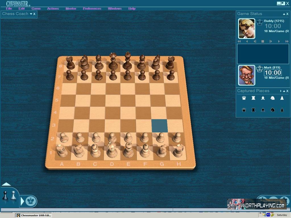Click the black pawn icon in bottom-left panel
The image size is (291, 218).
pos(5,195)
